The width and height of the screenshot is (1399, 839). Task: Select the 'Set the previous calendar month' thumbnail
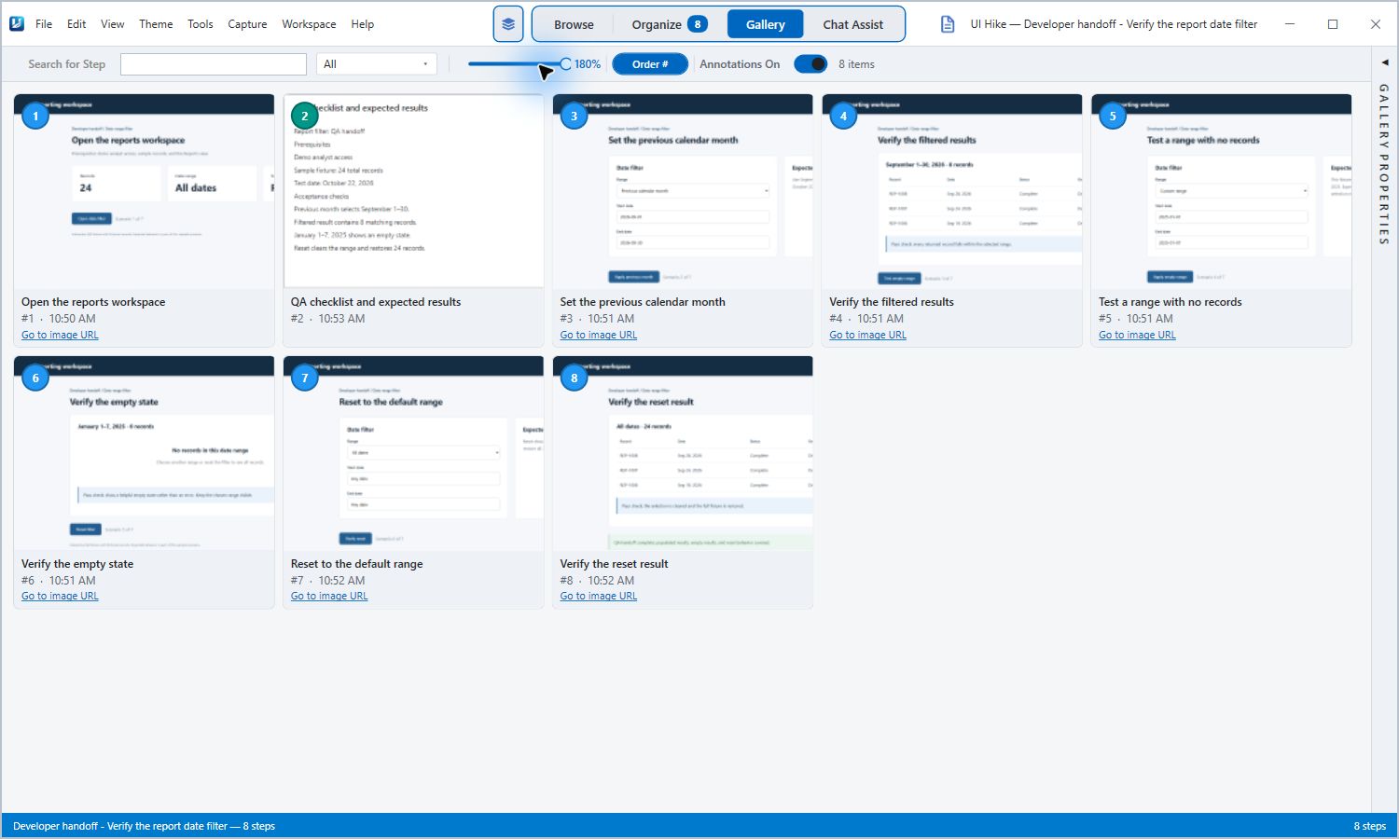pos(683,191)
